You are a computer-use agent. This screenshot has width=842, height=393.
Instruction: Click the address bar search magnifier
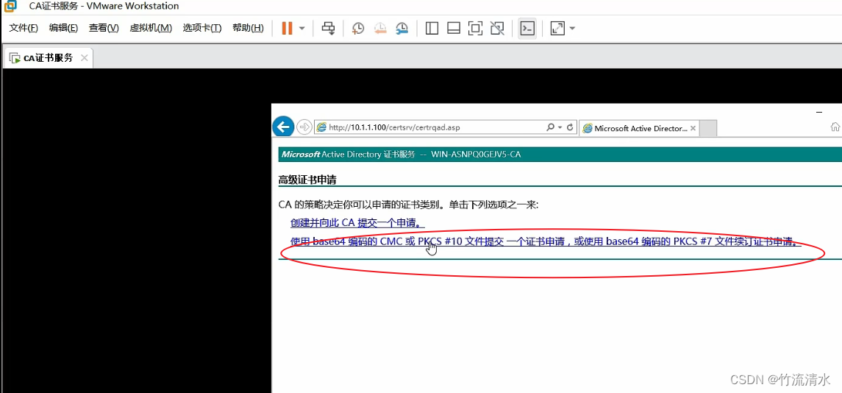550,127
